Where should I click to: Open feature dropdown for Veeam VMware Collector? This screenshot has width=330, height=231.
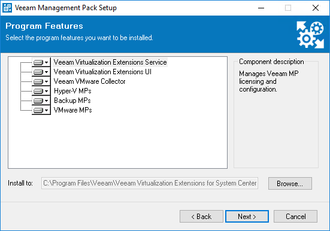pyautogui.click(x=41, y=81)
